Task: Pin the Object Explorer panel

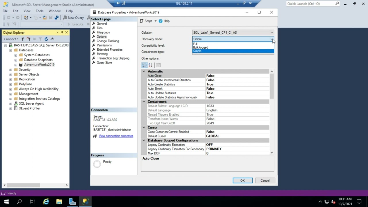Action: point(62,32)
